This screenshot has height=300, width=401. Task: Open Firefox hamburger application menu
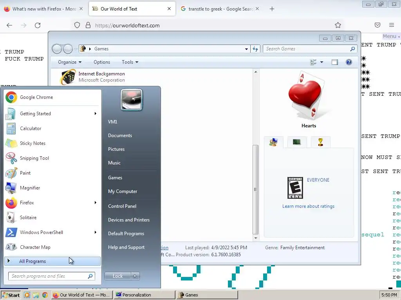point(392,25)
